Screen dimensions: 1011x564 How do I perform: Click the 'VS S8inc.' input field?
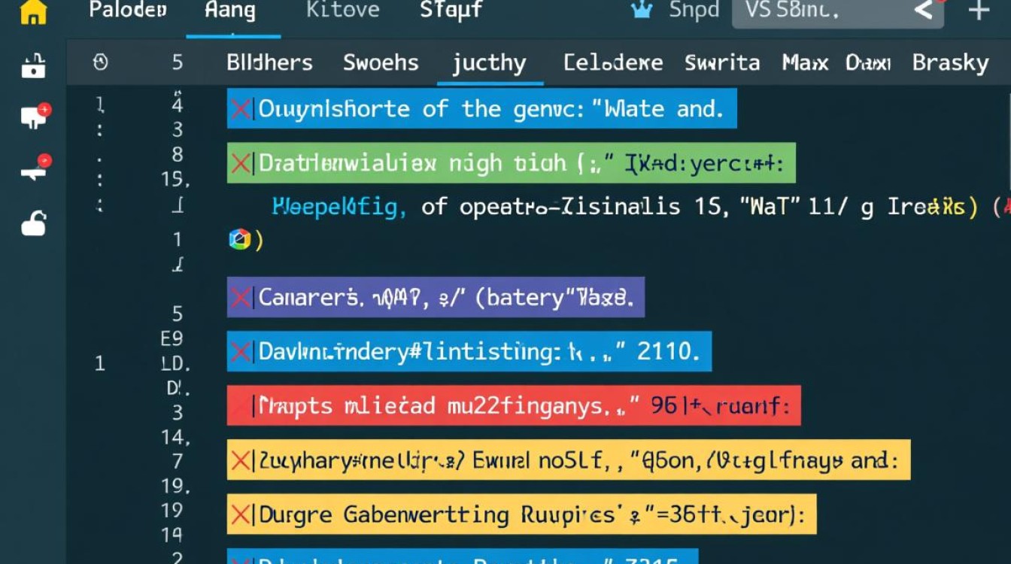point(837,11)
